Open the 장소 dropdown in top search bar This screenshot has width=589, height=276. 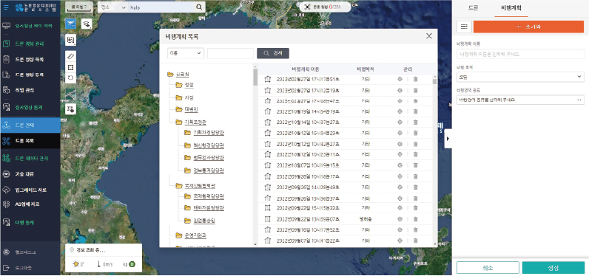[113, 7]
